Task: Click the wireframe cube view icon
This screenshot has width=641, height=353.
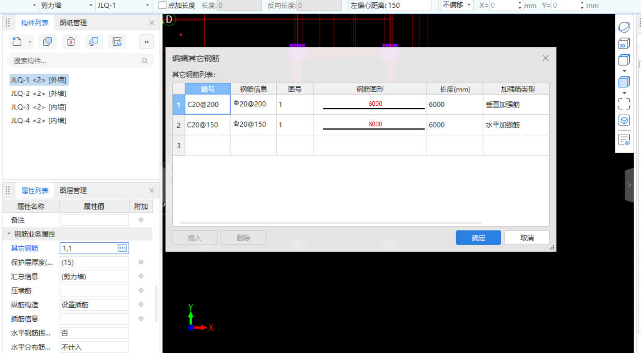Action: (624, 60)
